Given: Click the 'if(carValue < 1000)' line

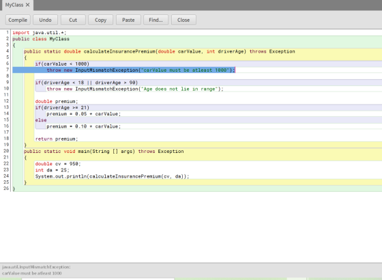Looking at the screenshot, I should click(62, 64).
